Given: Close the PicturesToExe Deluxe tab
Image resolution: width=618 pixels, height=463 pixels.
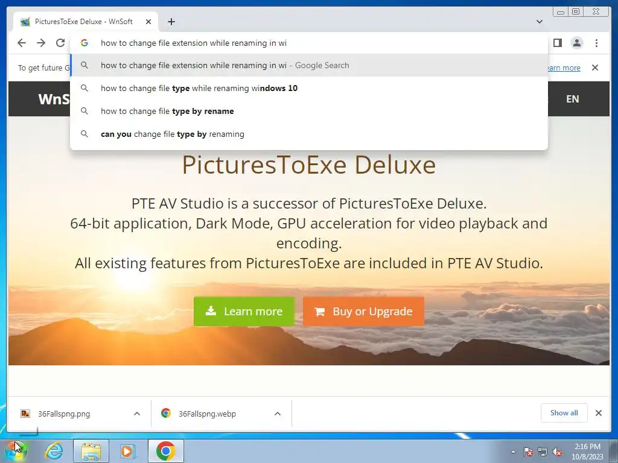Looking at the screenshot, I should click(x=148, y=22).
